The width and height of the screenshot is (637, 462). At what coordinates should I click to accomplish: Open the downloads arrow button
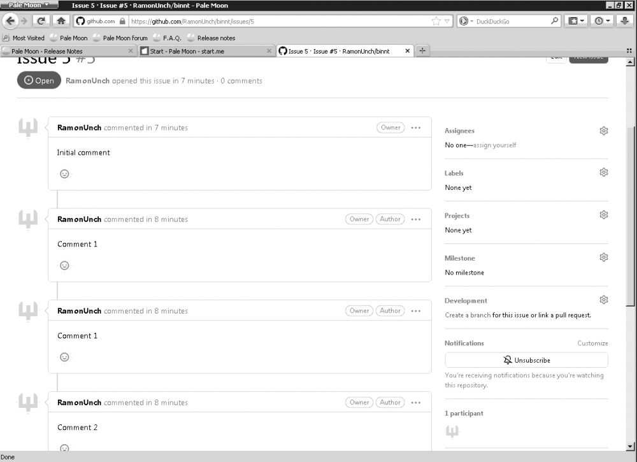point(625,21)
